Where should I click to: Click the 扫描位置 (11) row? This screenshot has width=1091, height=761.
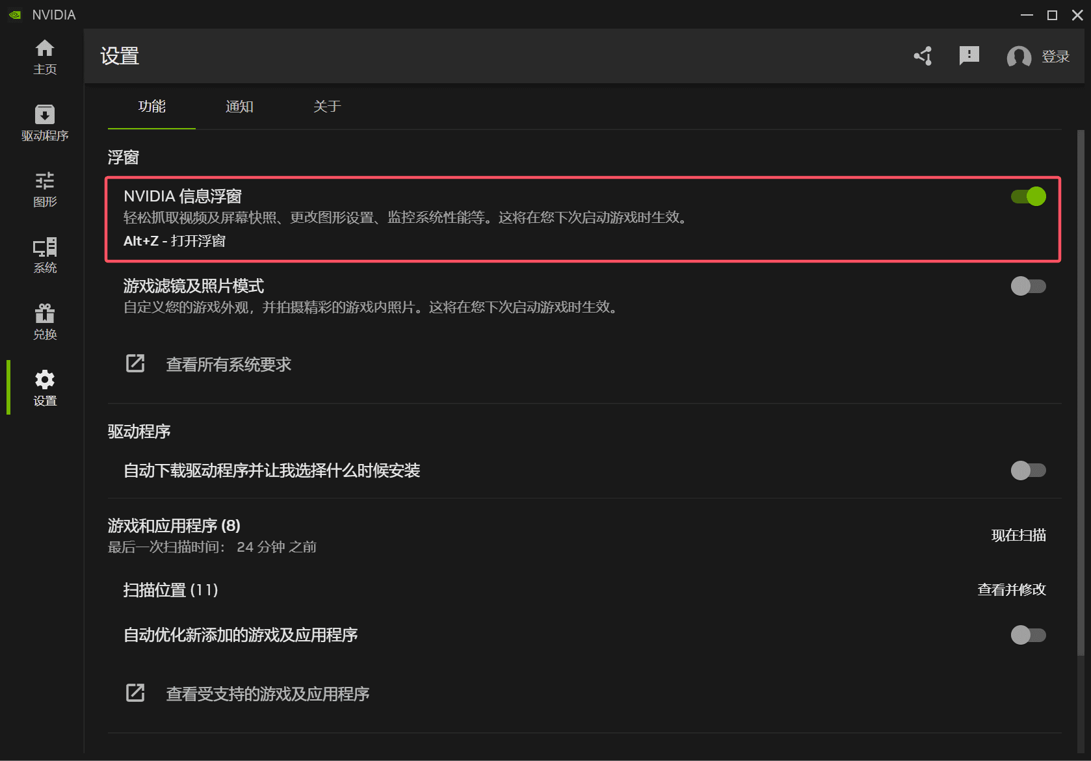585,589
